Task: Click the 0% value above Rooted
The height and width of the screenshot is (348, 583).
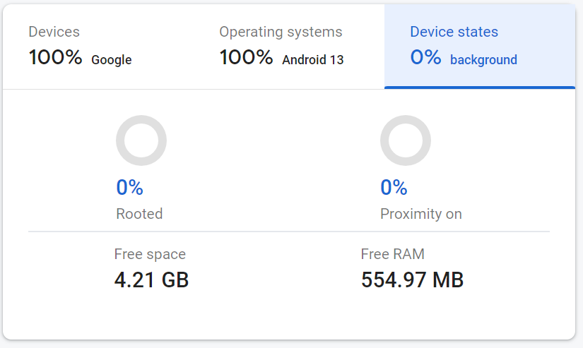Action: click(x=130, y=188)
